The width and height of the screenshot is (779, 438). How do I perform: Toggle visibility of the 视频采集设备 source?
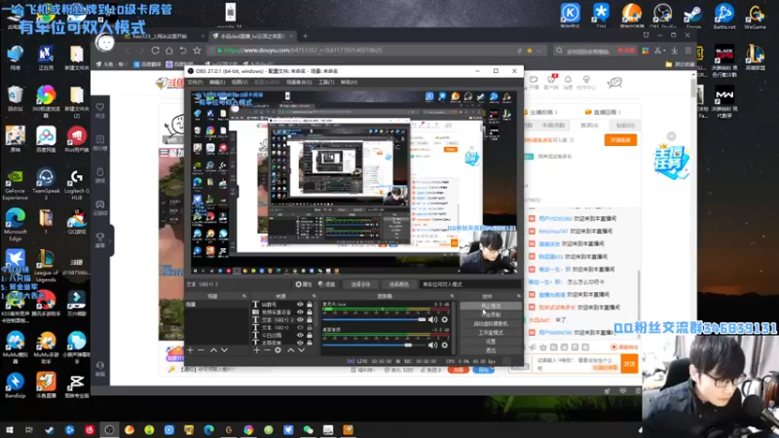tap(300, 311)
